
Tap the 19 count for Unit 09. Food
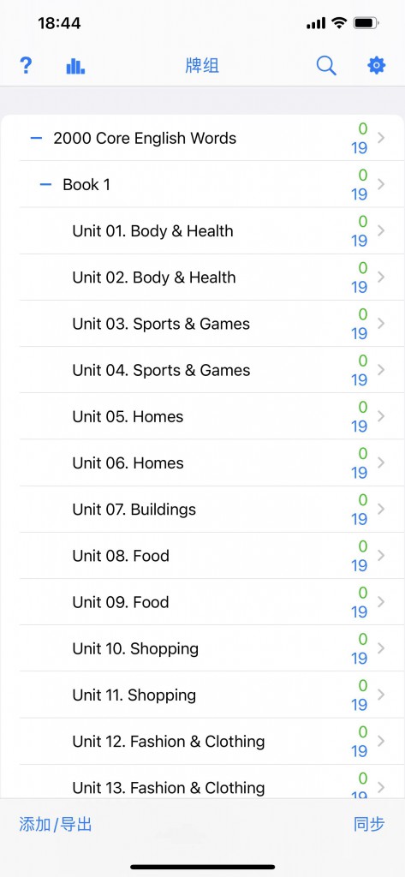(359, 612)
